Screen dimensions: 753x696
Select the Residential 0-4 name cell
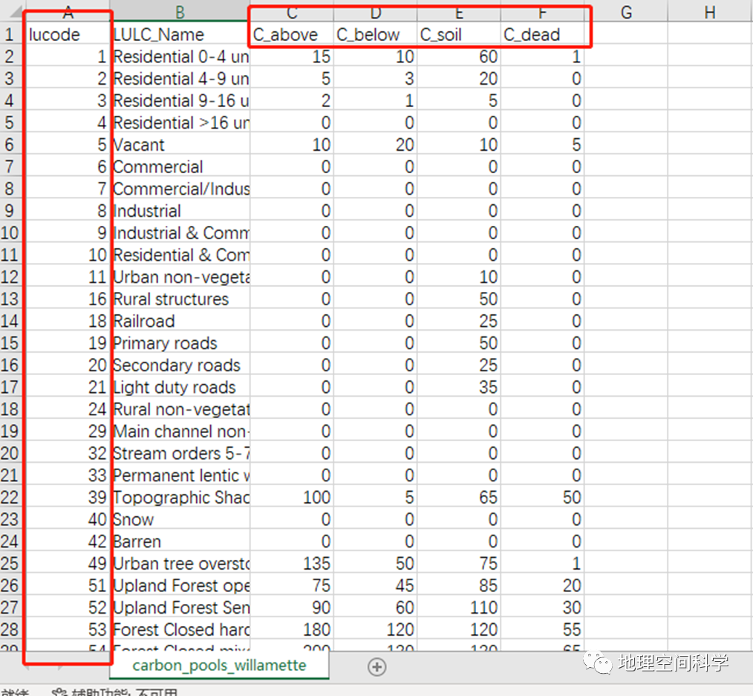(180, 56)
